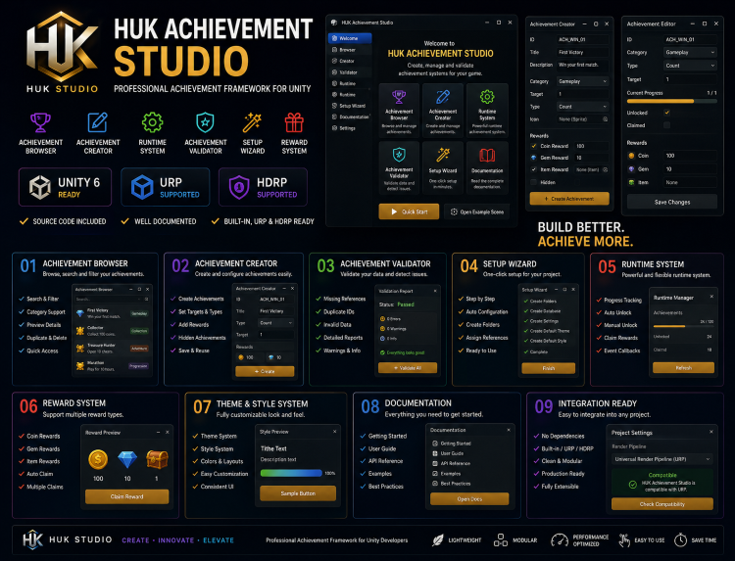
Task: Click the Performance Optimized gauge icon
Action: coord(560,540)
